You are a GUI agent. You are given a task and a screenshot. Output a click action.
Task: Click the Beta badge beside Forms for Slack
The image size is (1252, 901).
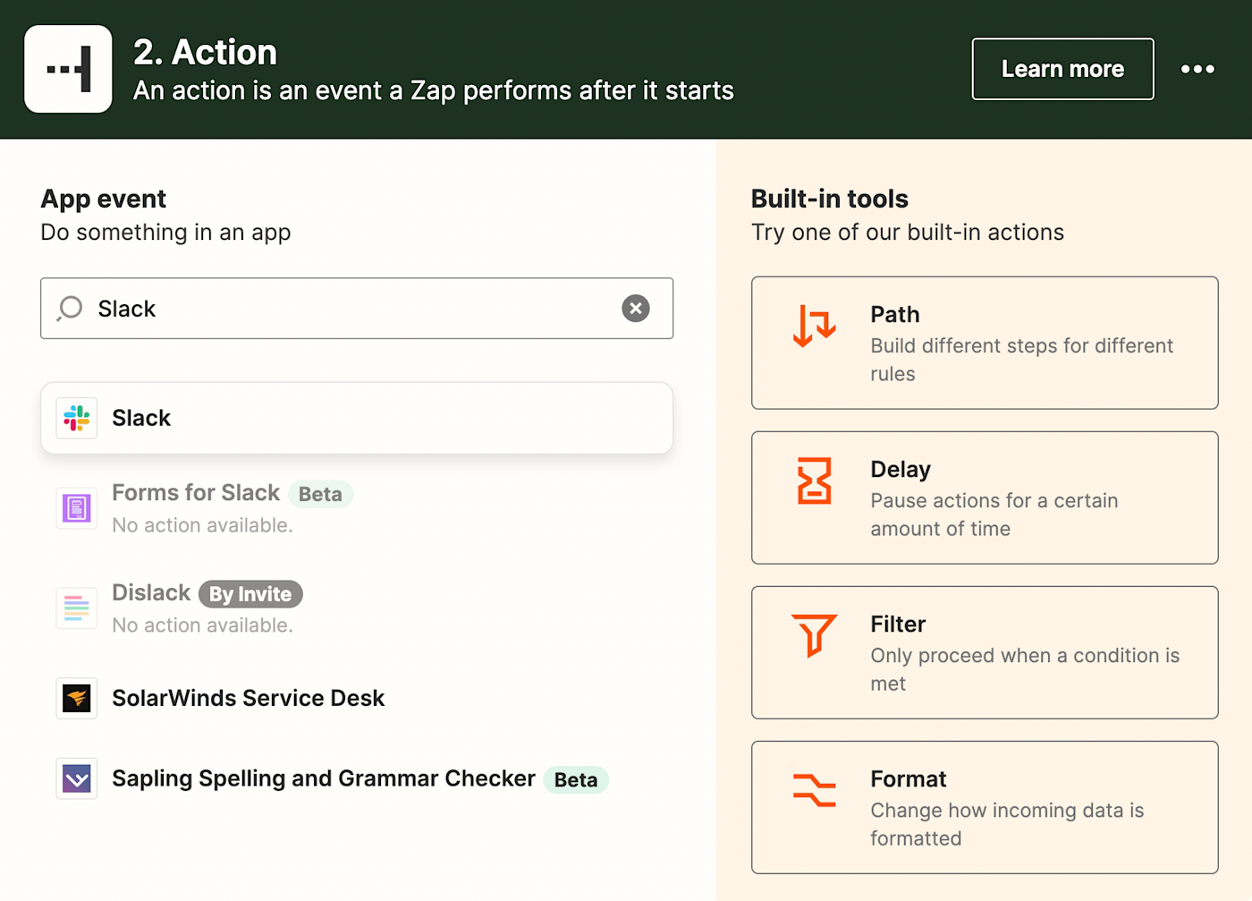coord(320,494)
